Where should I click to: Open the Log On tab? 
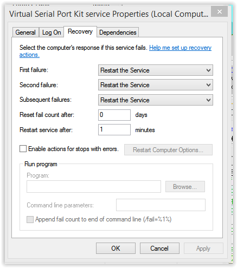coord(52,32)
